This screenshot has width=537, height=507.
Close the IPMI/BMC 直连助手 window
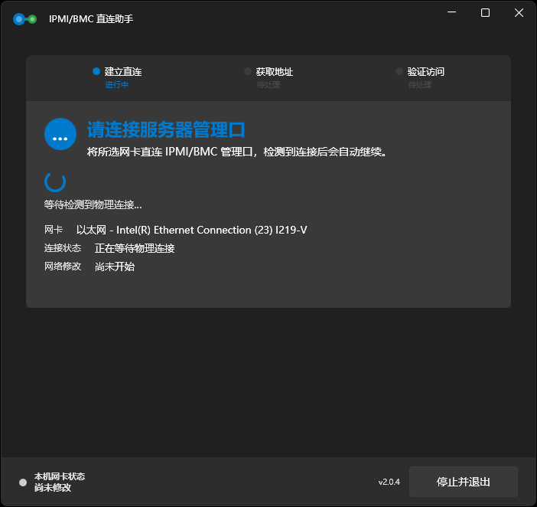pos(519,13)
